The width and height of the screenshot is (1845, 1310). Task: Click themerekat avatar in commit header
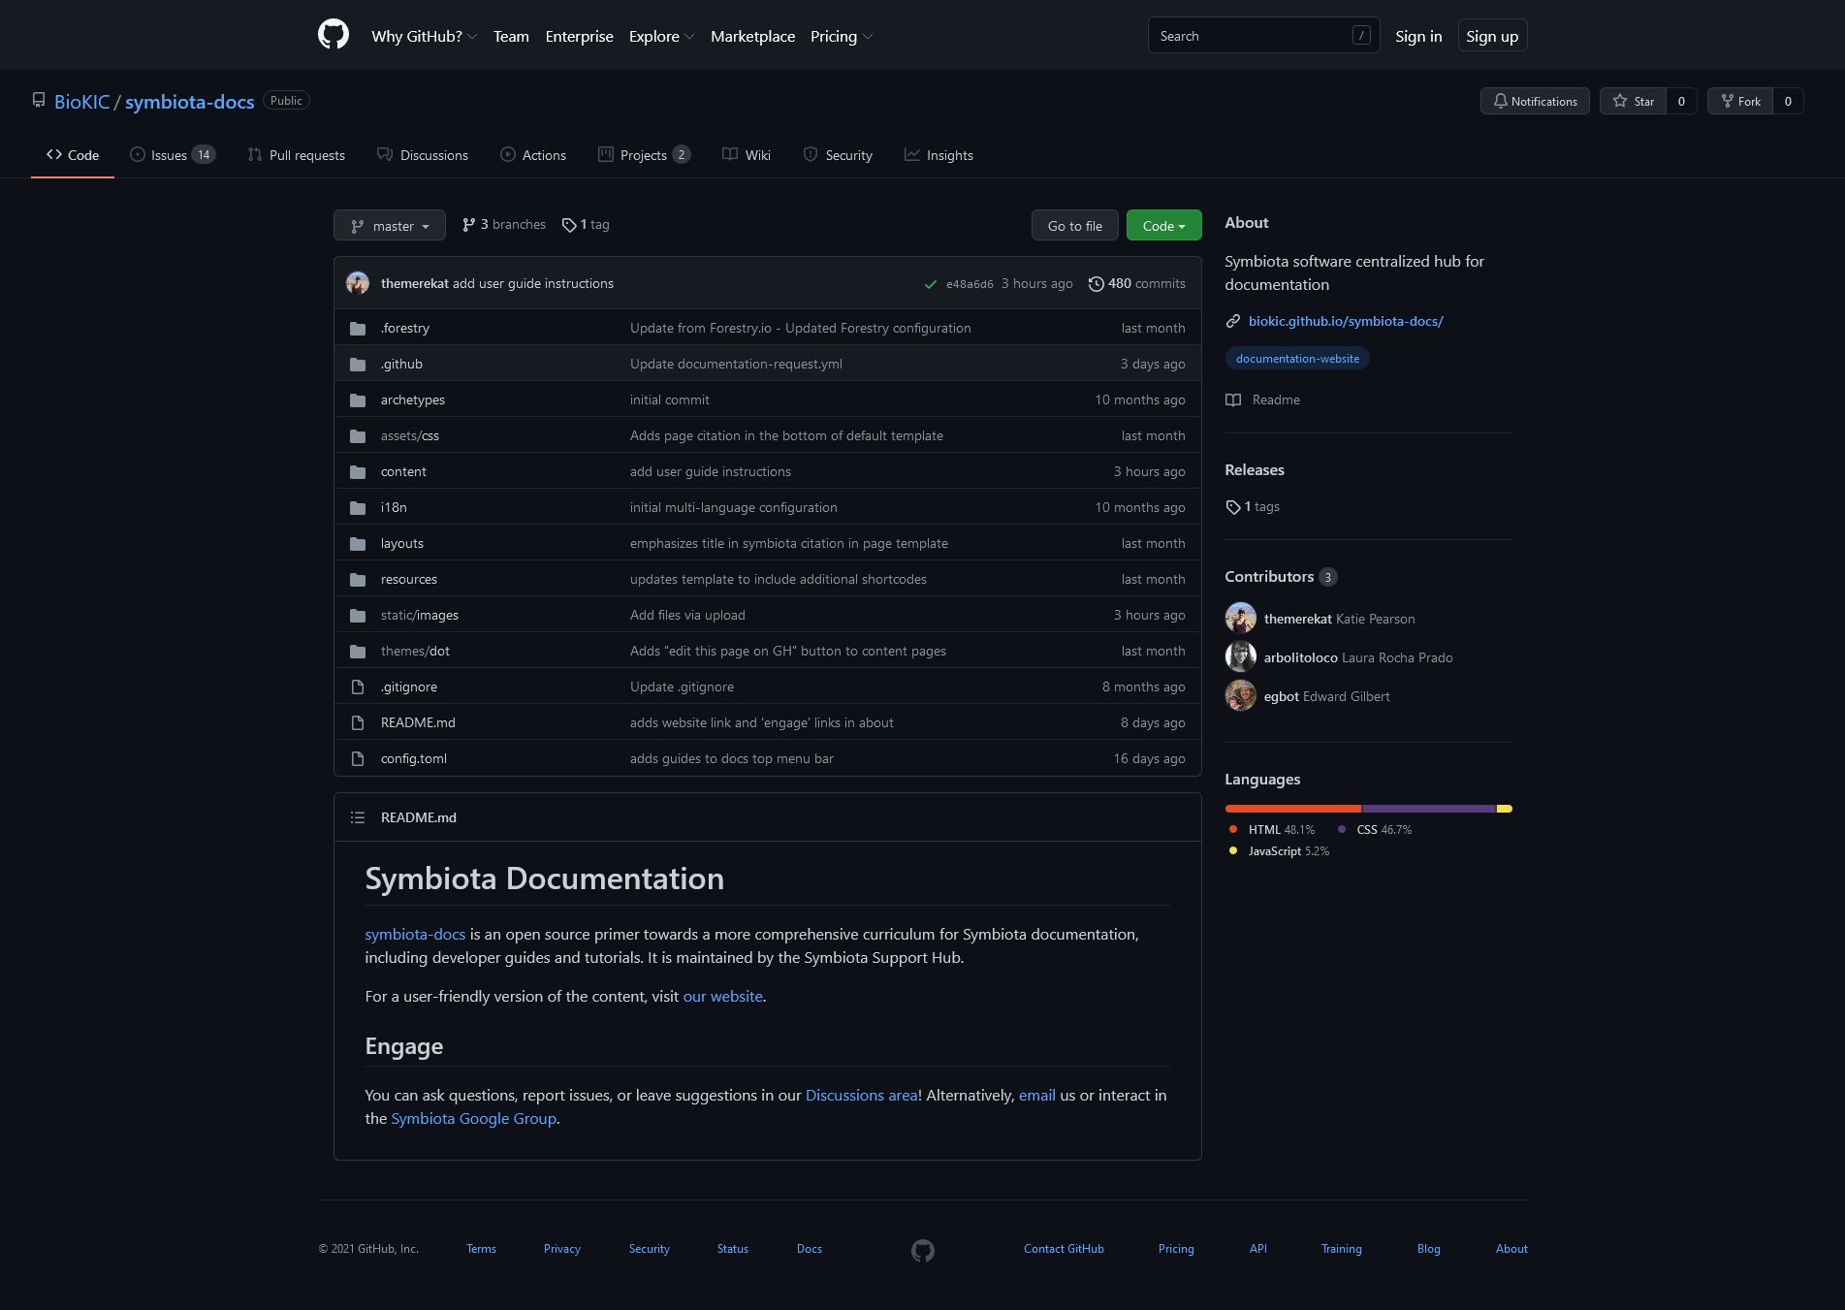[x=358, y=283]
